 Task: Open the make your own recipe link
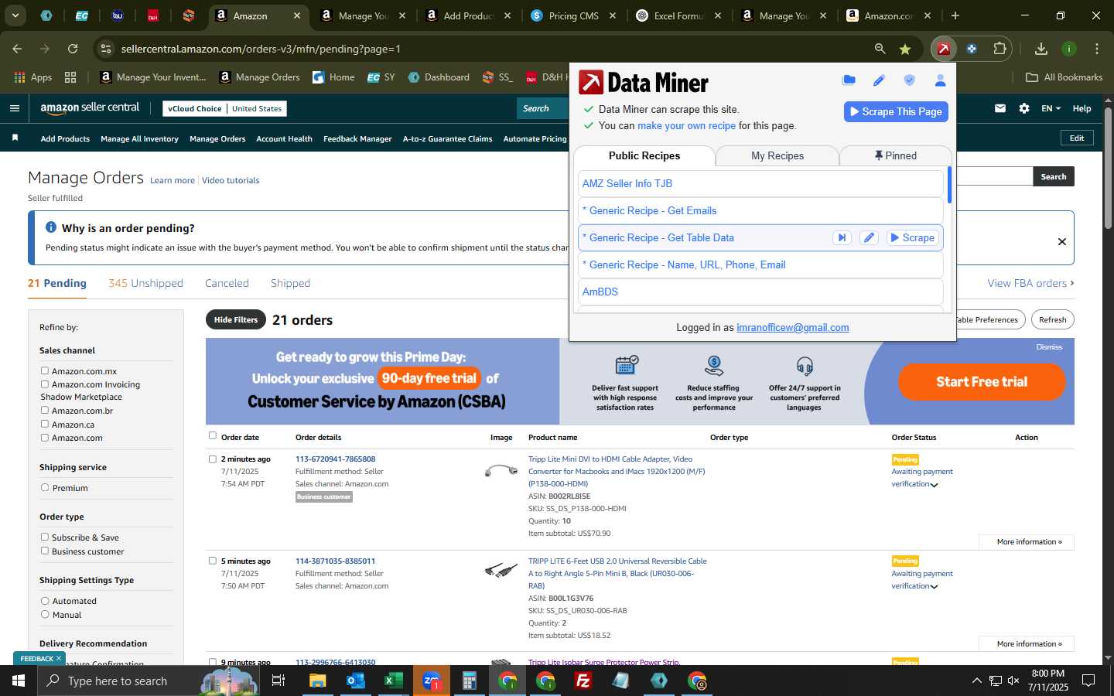point(686,125)
